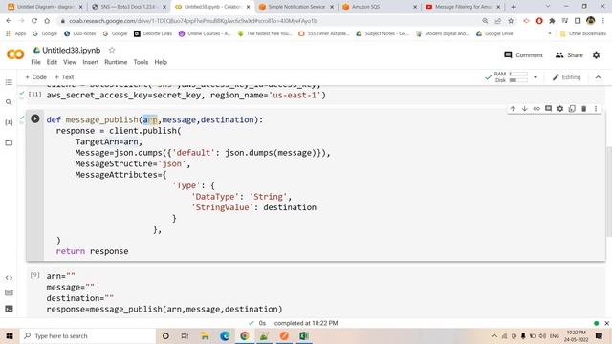The height and width of the screenshot is (344, 612).
Task: Click 'return response' code line
Action: click(x=92, y=251)
